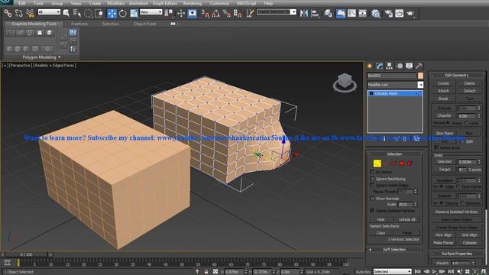
Task: Click the Bind to Space Warp icon
Action: point(30,13)
